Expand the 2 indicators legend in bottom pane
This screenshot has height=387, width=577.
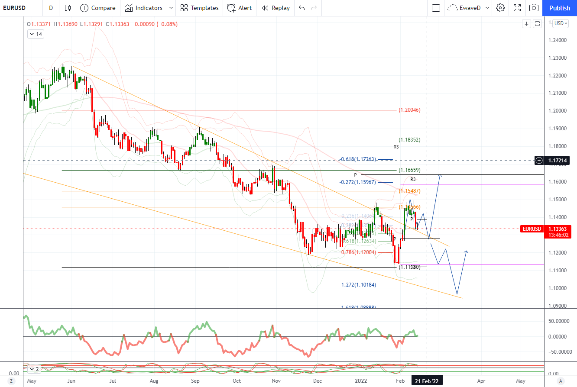click(34, 369)
